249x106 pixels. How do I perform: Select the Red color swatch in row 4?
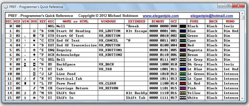183,45
